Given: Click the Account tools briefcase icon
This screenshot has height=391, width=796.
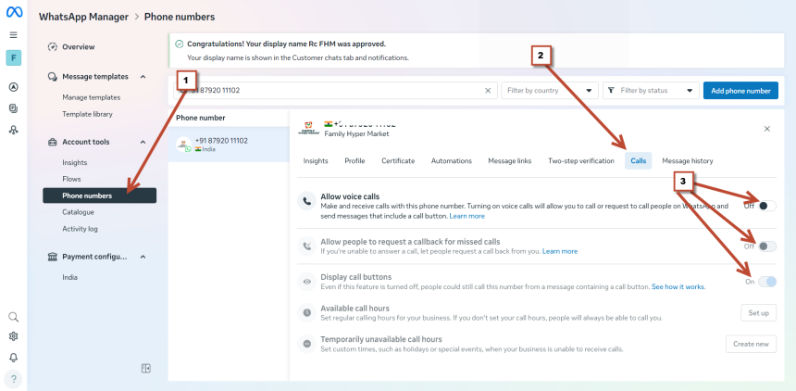Looking at the screenshot, I should (52, 142).
